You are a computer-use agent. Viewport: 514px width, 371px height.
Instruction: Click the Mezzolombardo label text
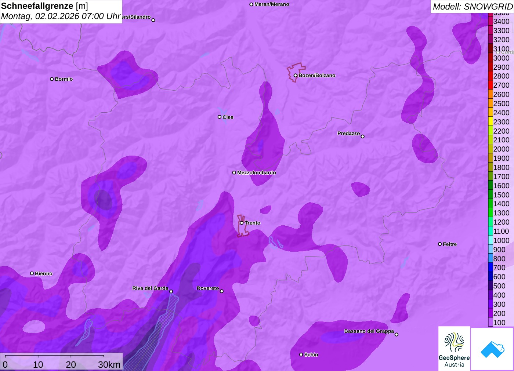click(257, 172)
